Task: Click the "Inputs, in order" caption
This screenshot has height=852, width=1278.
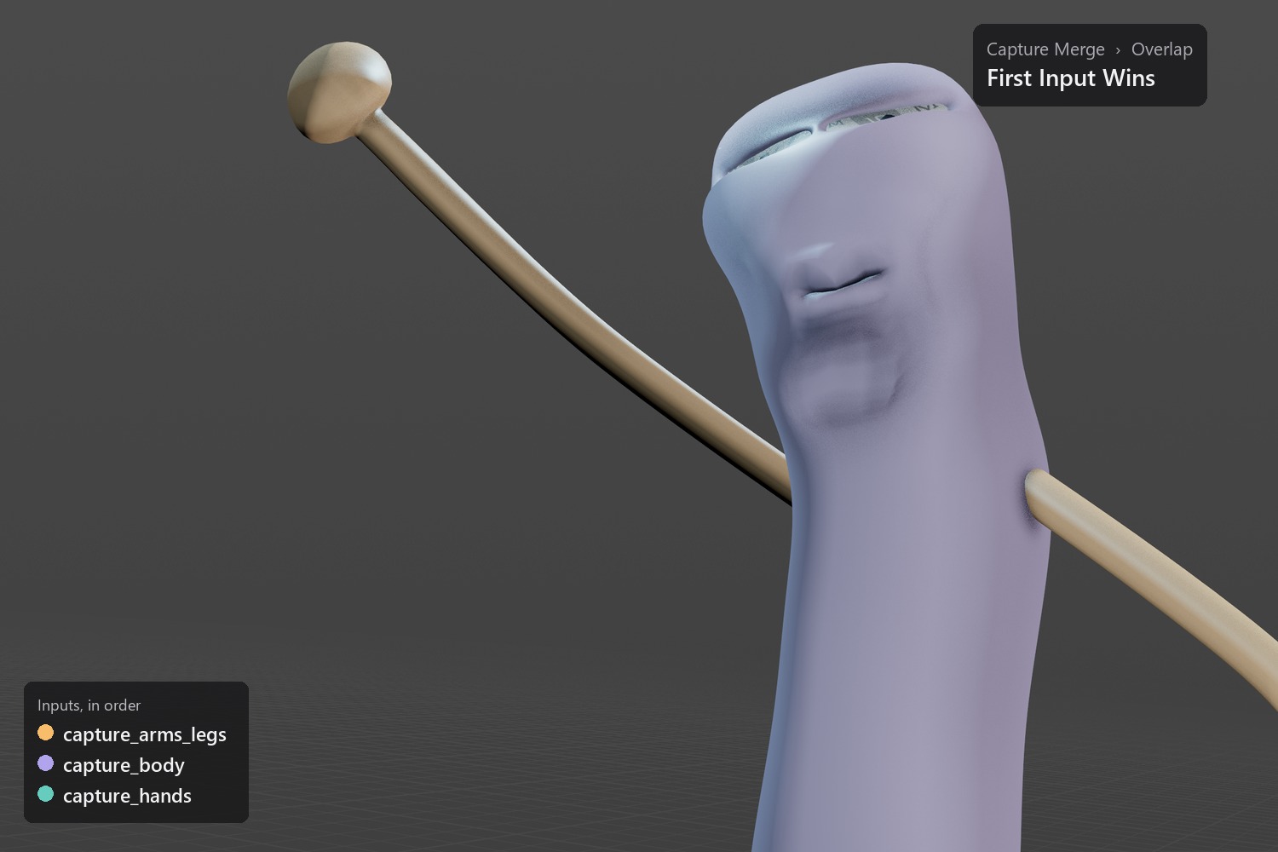Action: tap(89, 705)
